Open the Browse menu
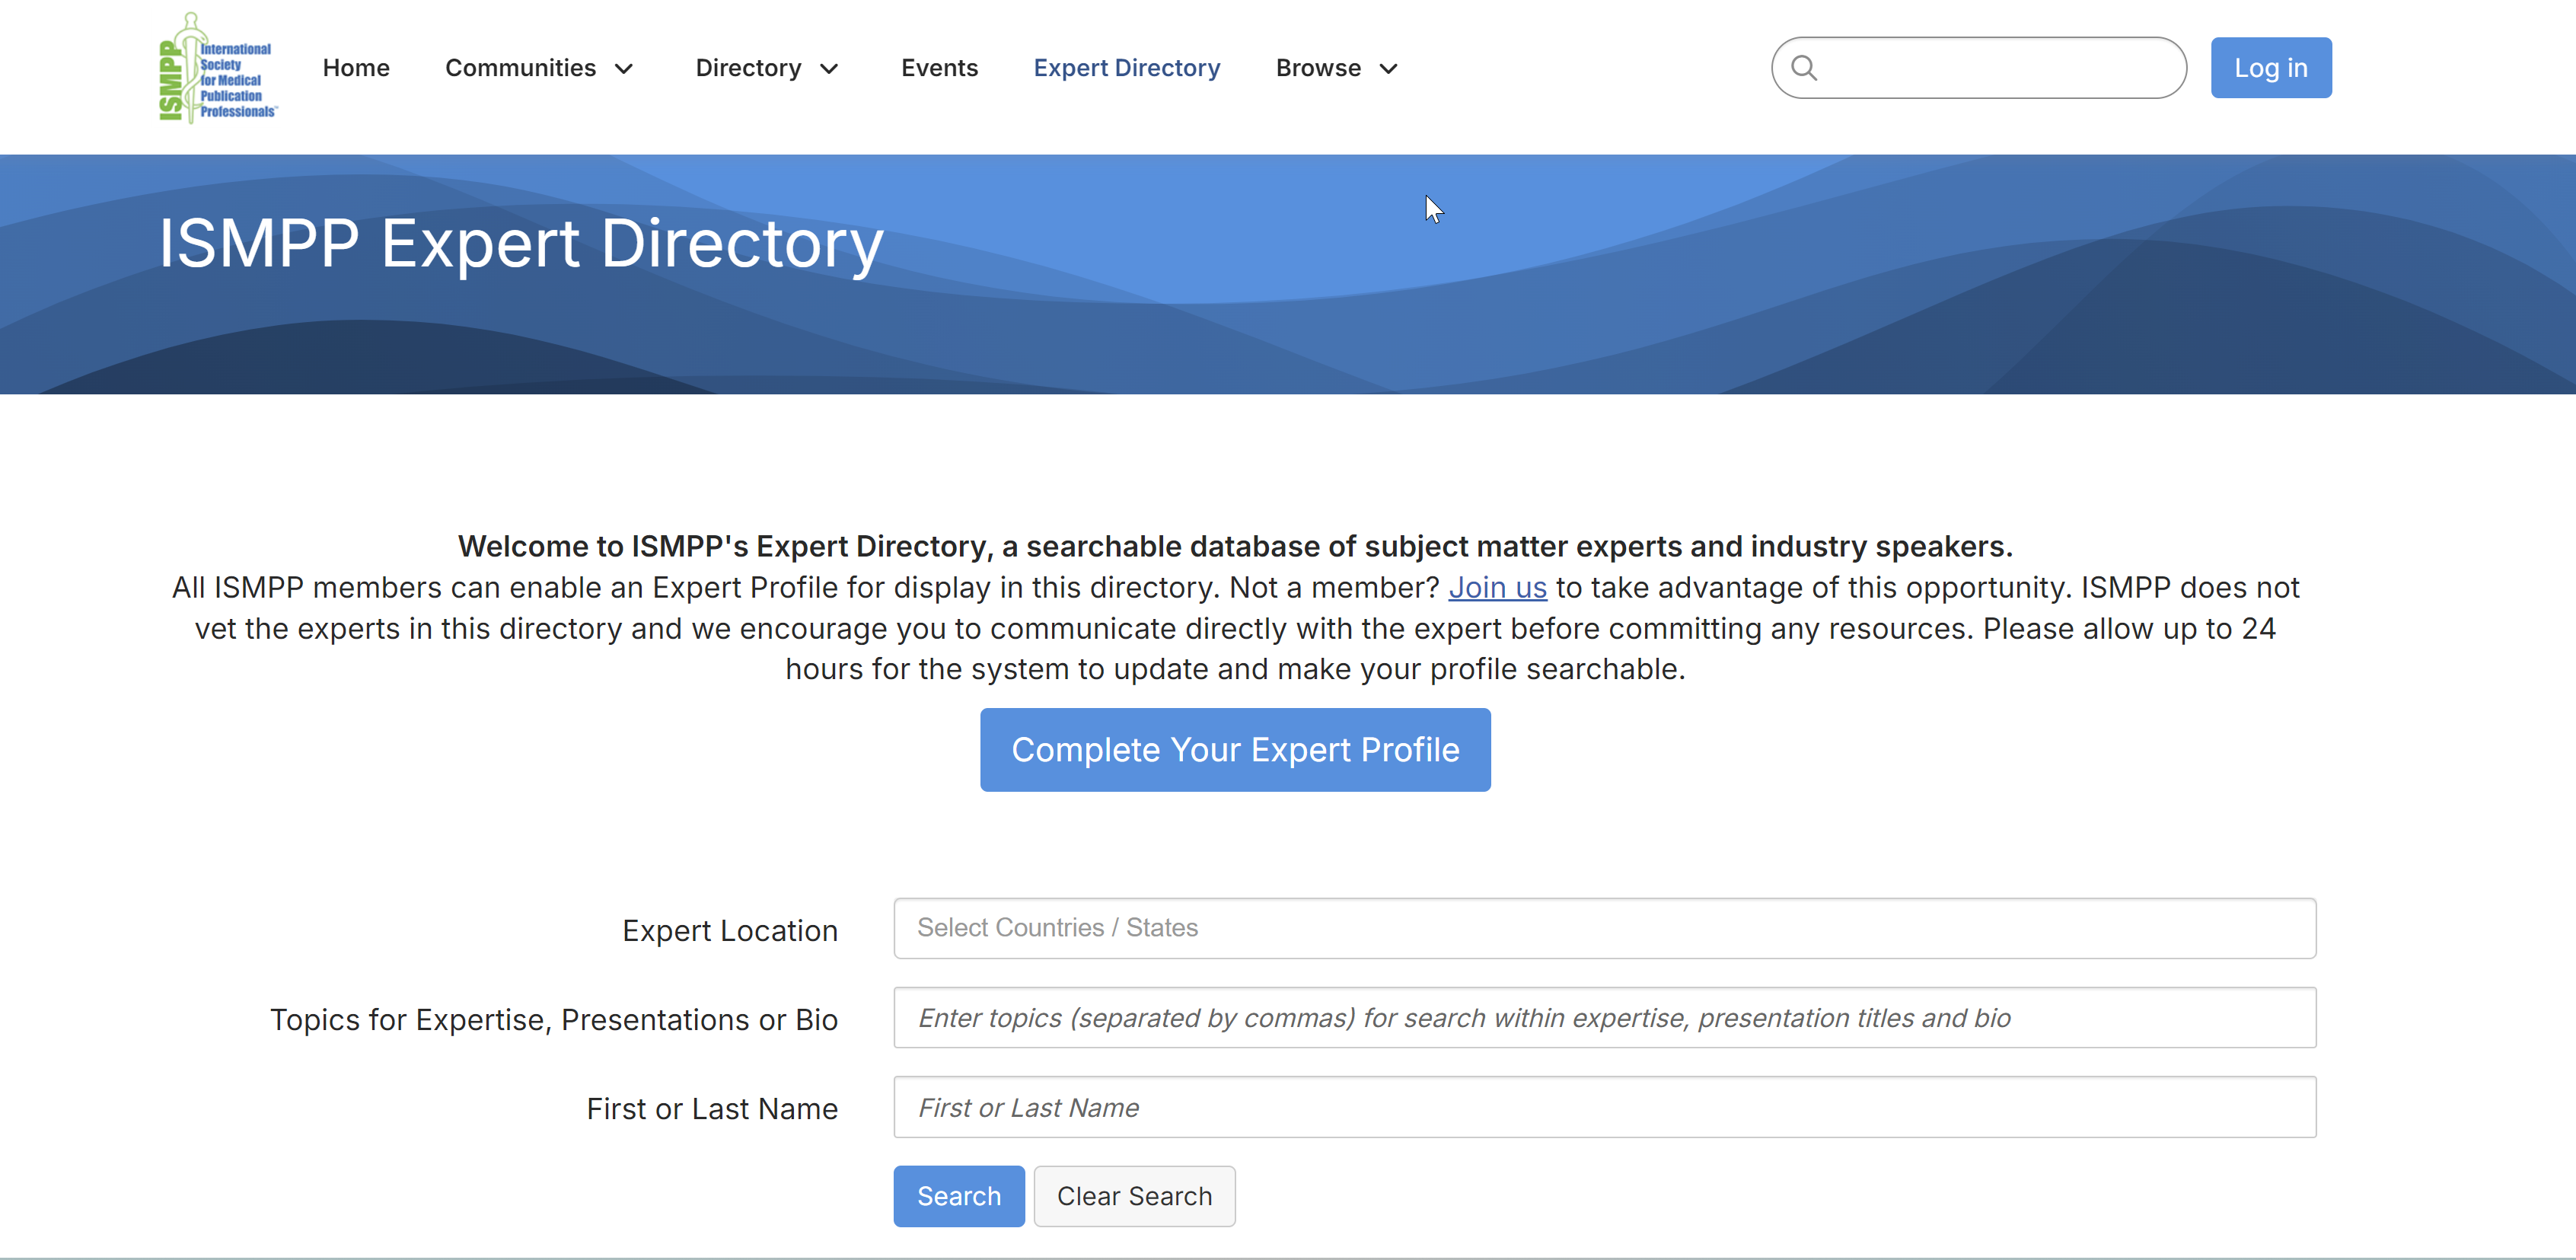This screenshot has height=1260, width=2576. coord(1318,68)
